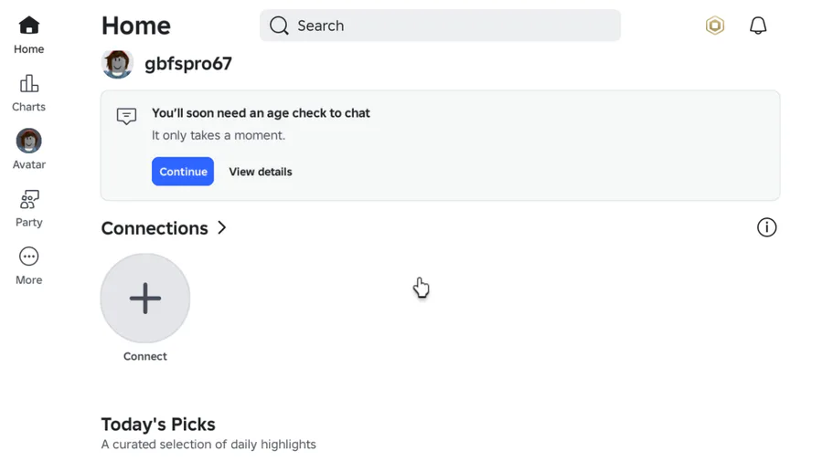Open the gbfspro67 username profile link
Viewport: 823px width, 462px height.
click(x=188, y=64)
